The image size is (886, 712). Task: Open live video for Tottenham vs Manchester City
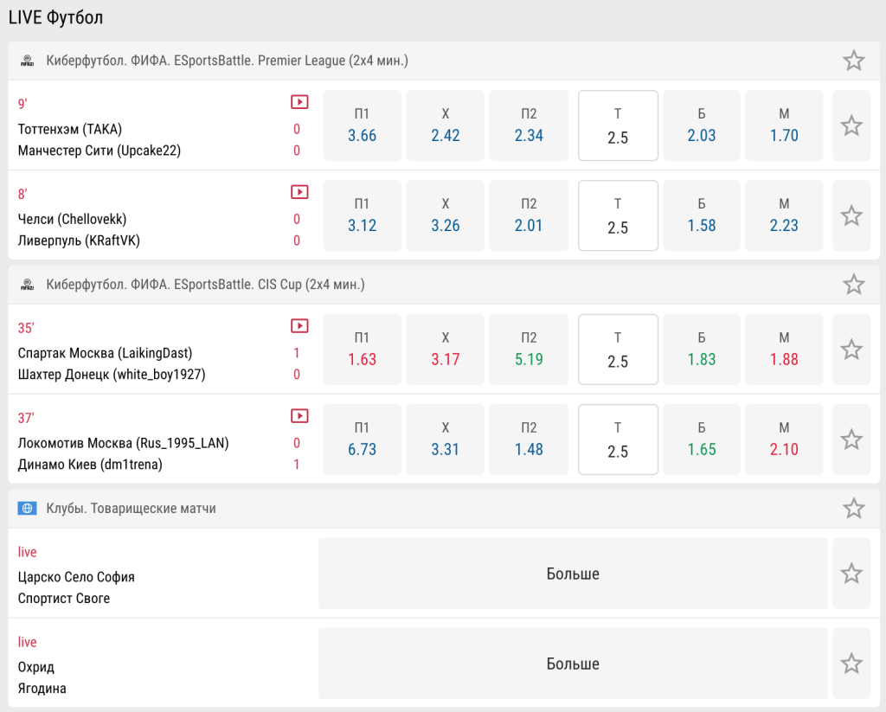pyautogui.click(x=299, y=102)
